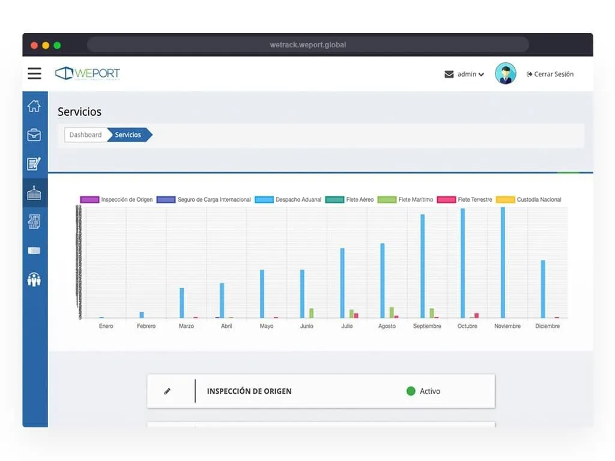Select the Servicios breadcrumb

pos(128,135)
